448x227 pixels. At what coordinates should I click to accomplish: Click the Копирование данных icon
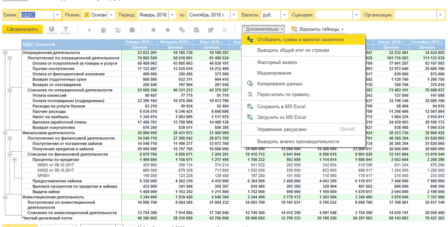[x=250, y=83]
